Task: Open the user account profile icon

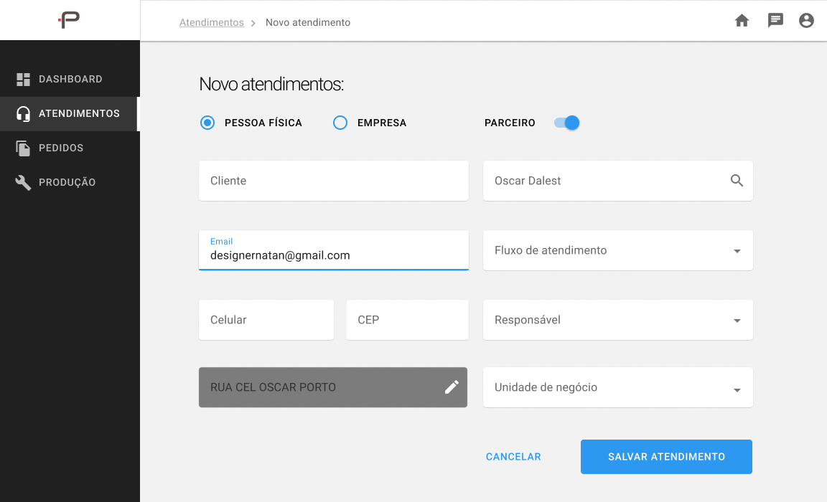Action: [806, 21]
